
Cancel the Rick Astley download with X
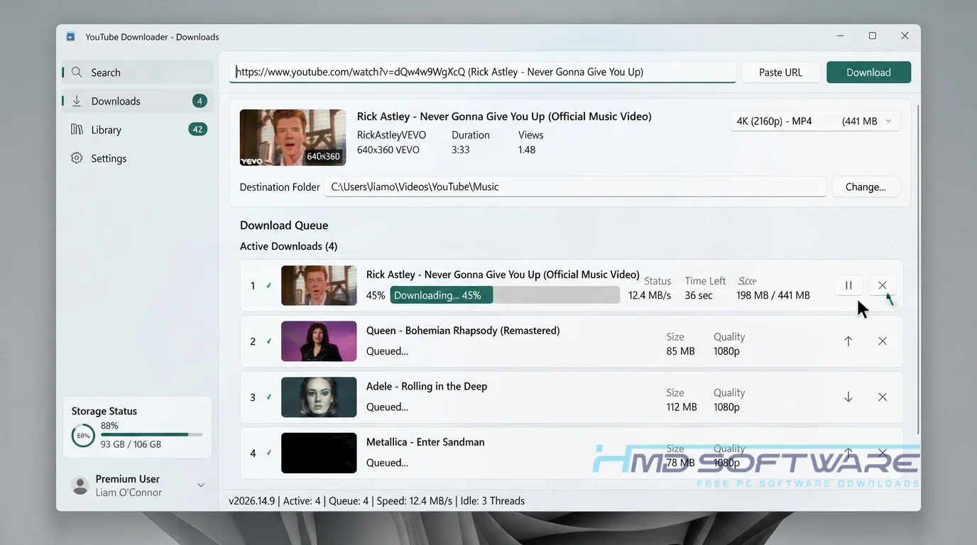882,285
